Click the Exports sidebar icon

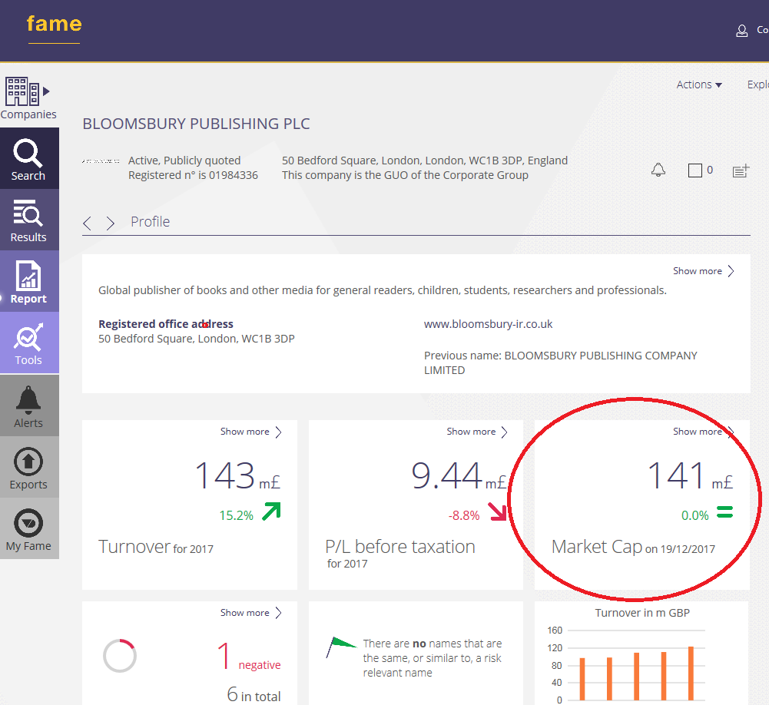[28, 467]
